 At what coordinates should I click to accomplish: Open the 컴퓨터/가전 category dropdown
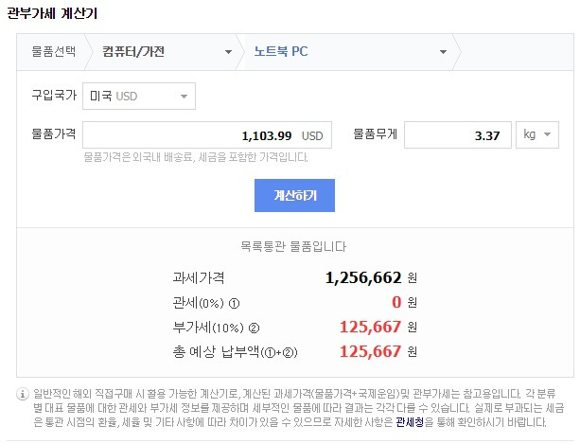[x=167, y=52]
